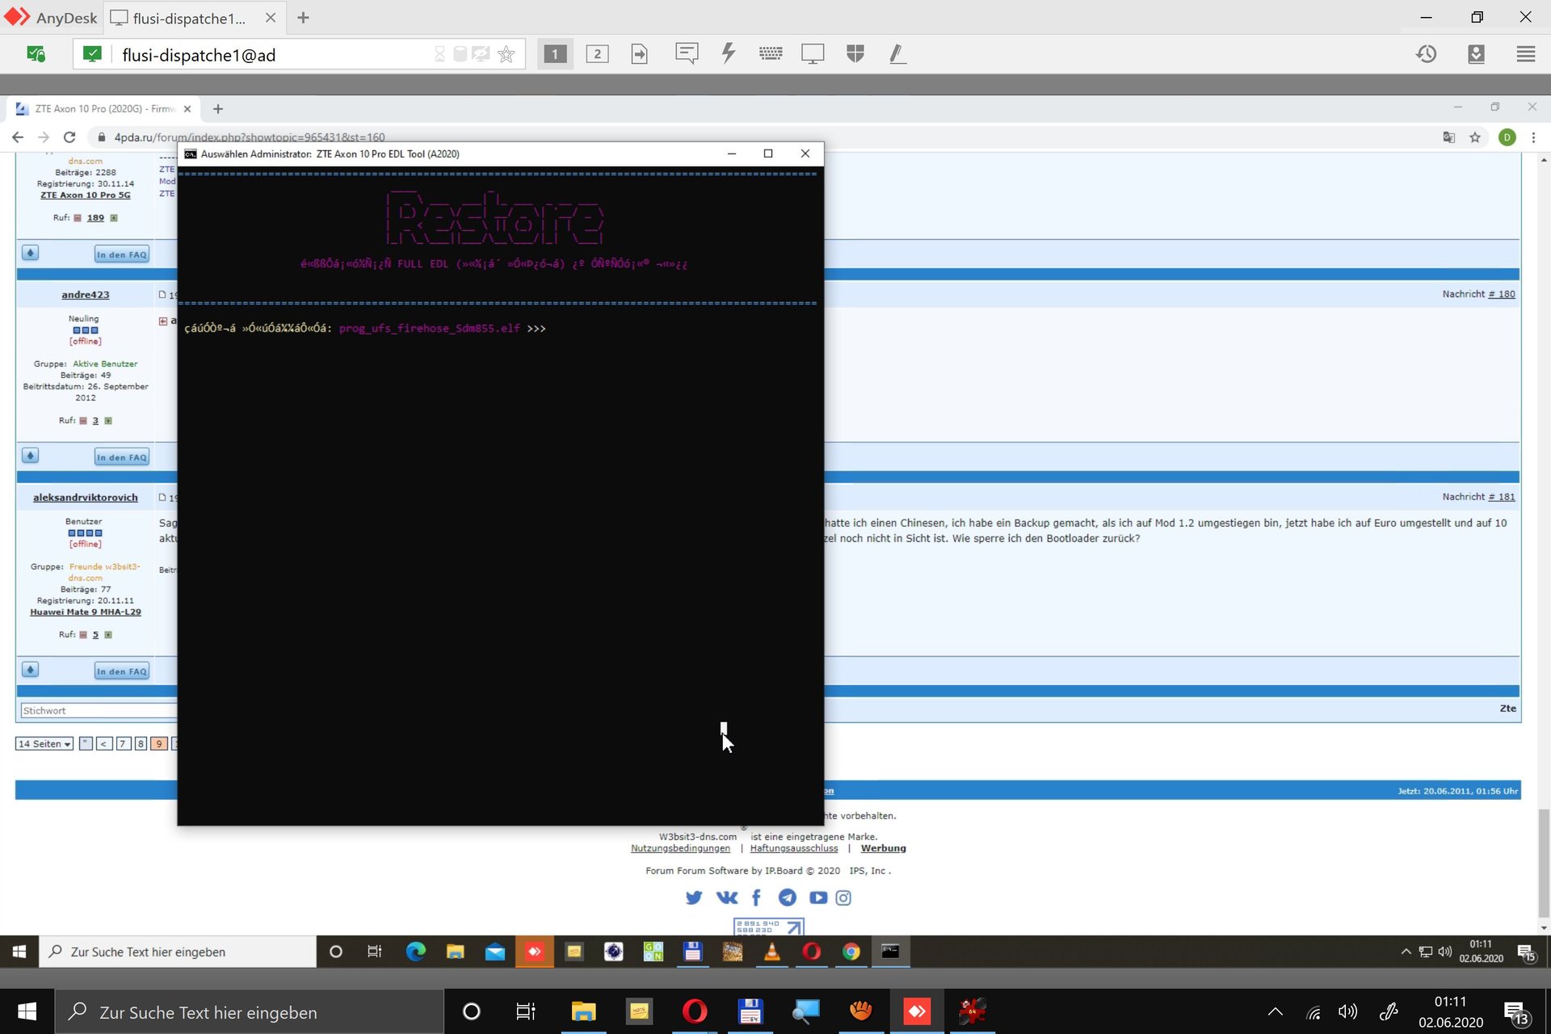
Task: Reload the 4pda forum page
Action: [69, 137]
